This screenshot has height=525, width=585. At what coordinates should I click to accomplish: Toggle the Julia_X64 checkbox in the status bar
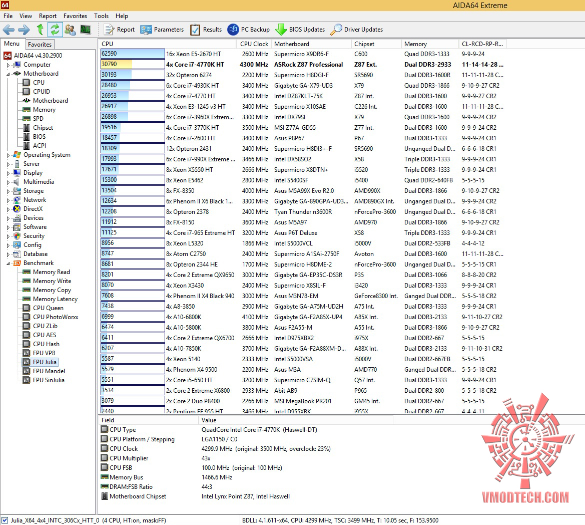[x=5, y=520]
